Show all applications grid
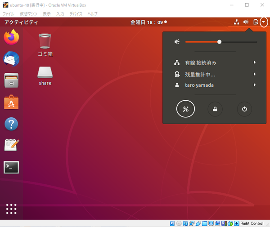The width and height of the screenshot is (270, 227). 11,209
